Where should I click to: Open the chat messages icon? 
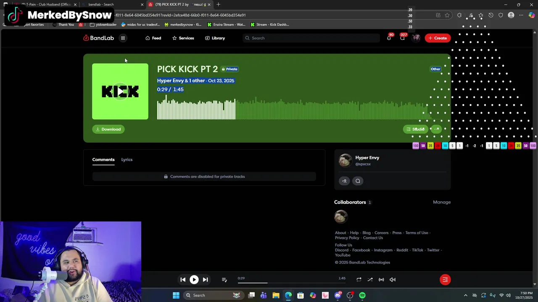pos(402,38)
